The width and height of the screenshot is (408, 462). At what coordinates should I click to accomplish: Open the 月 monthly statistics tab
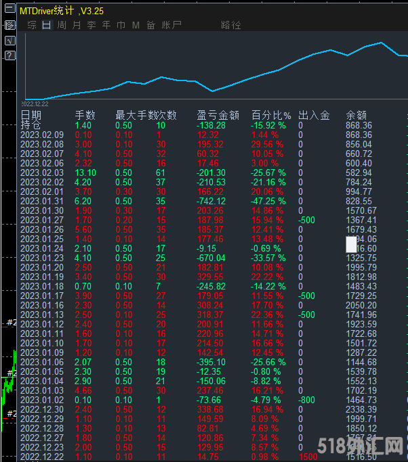(76, 26)
